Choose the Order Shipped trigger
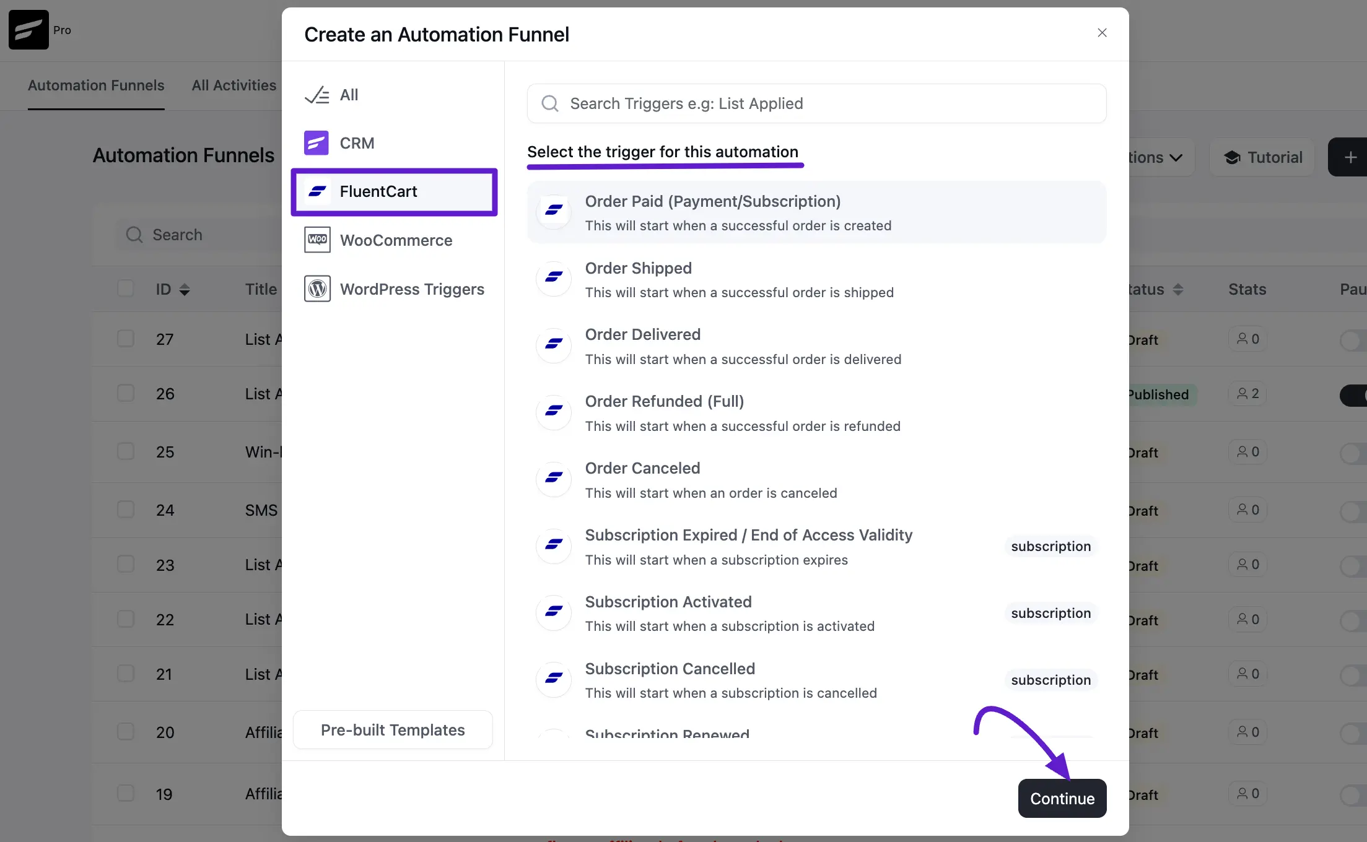Screen dimensions: 1367x842 (x=816, y=279)
